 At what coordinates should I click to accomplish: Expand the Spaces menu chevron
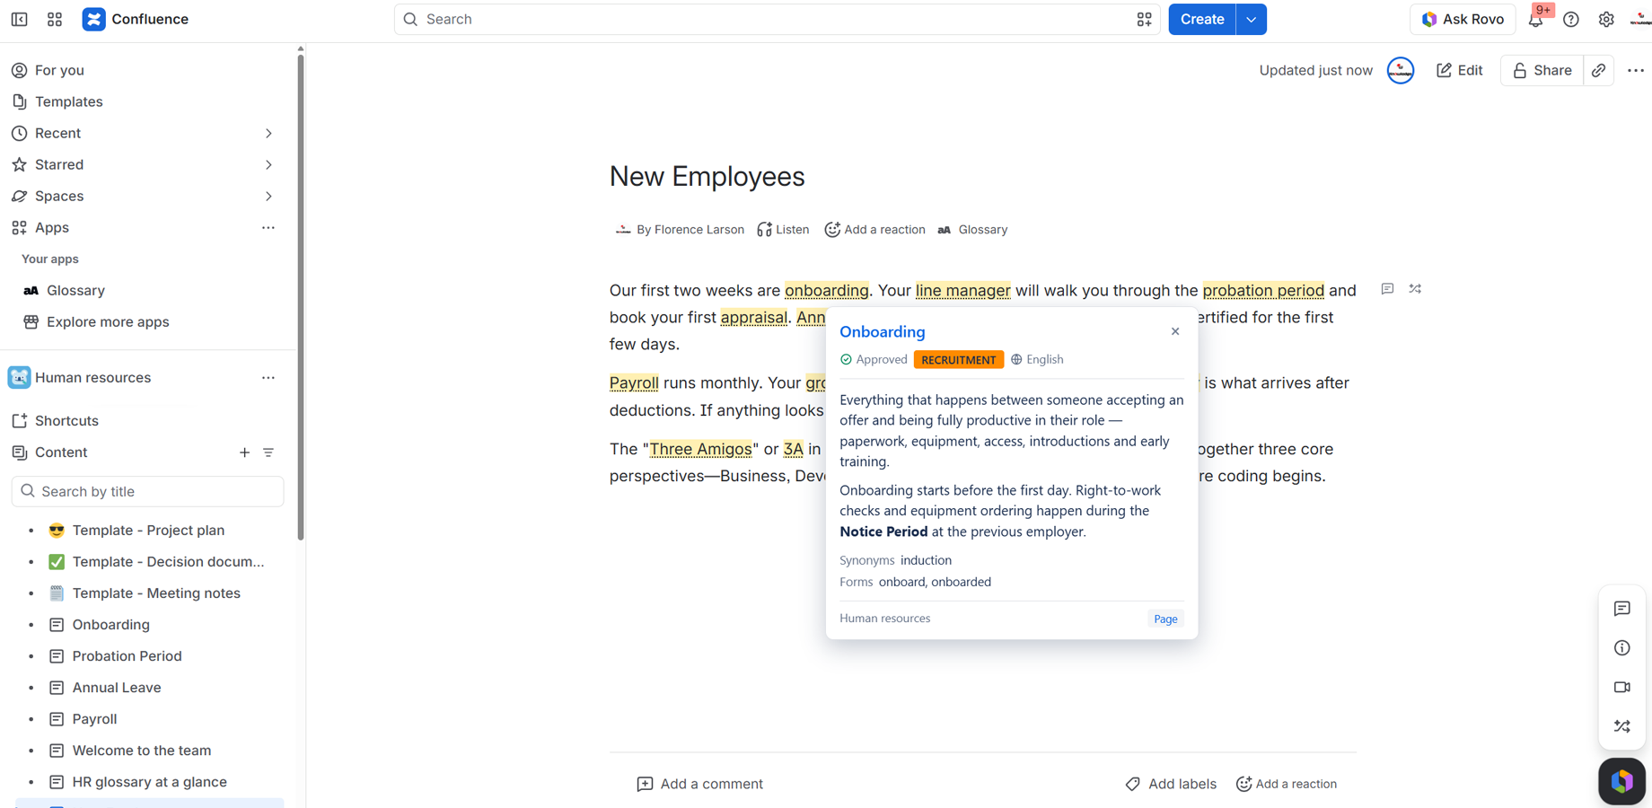(268, 197)
